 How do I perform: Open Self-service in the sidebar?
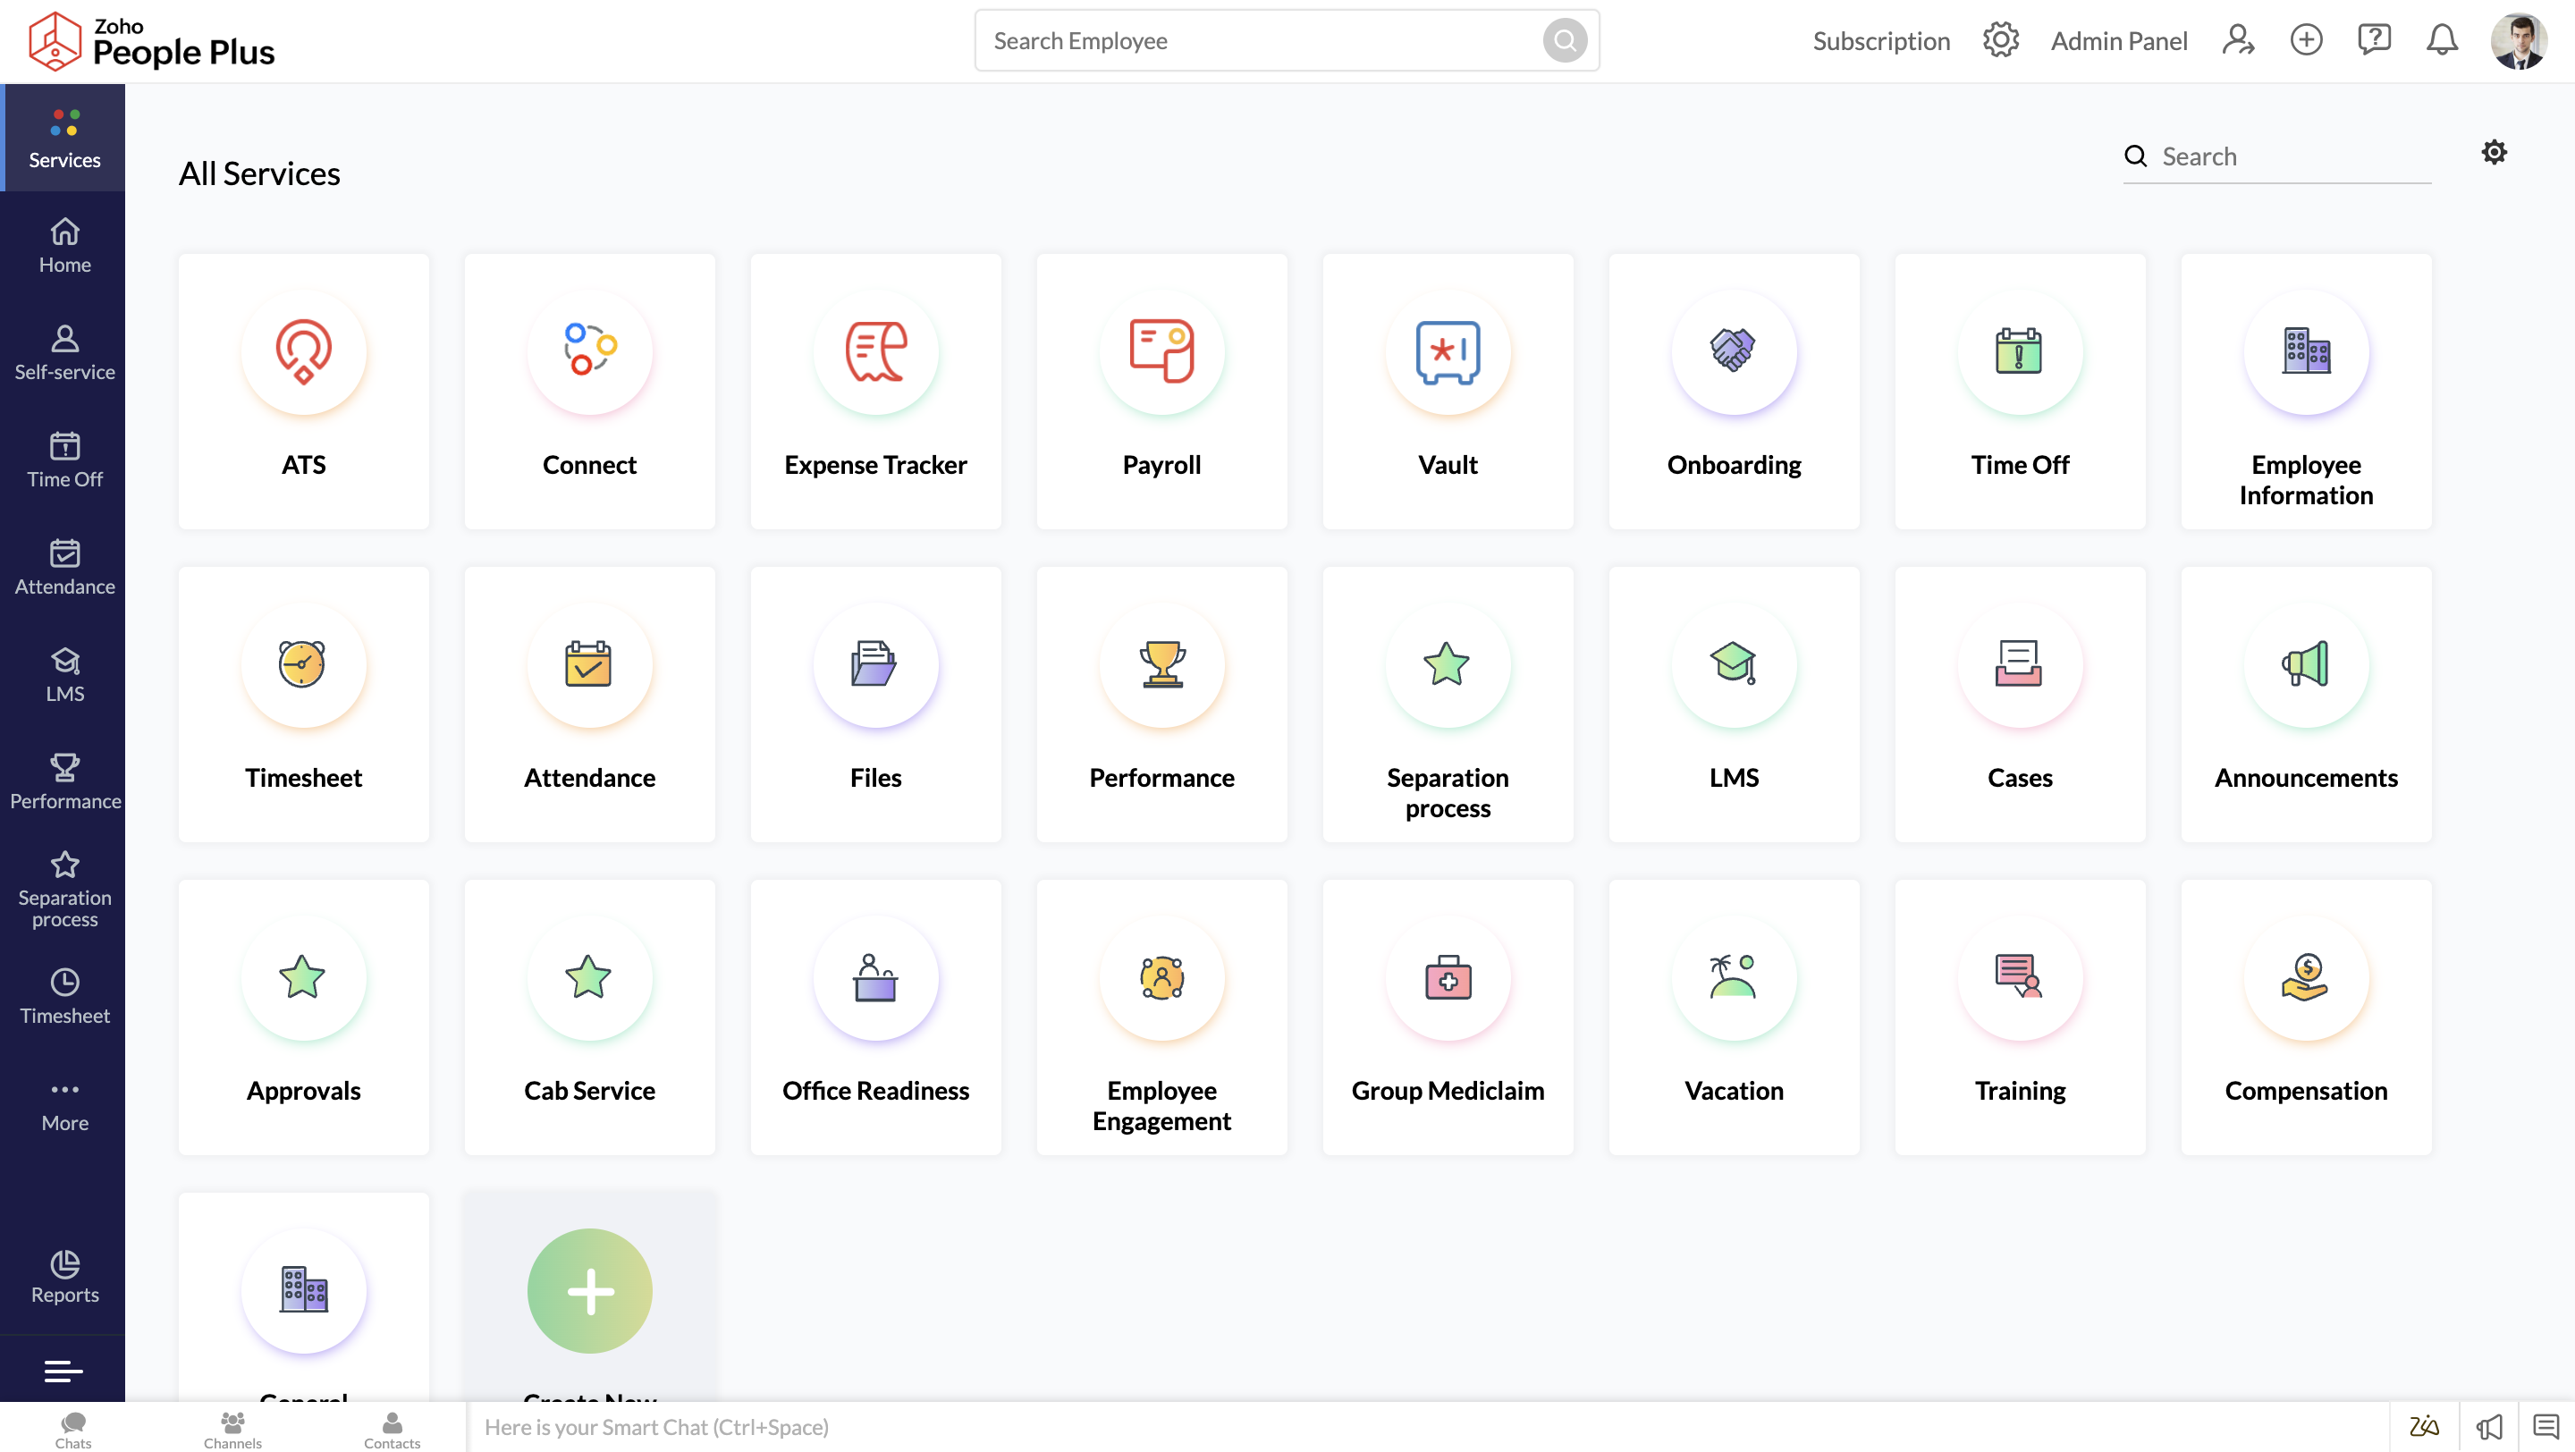[x=65, y=353]
